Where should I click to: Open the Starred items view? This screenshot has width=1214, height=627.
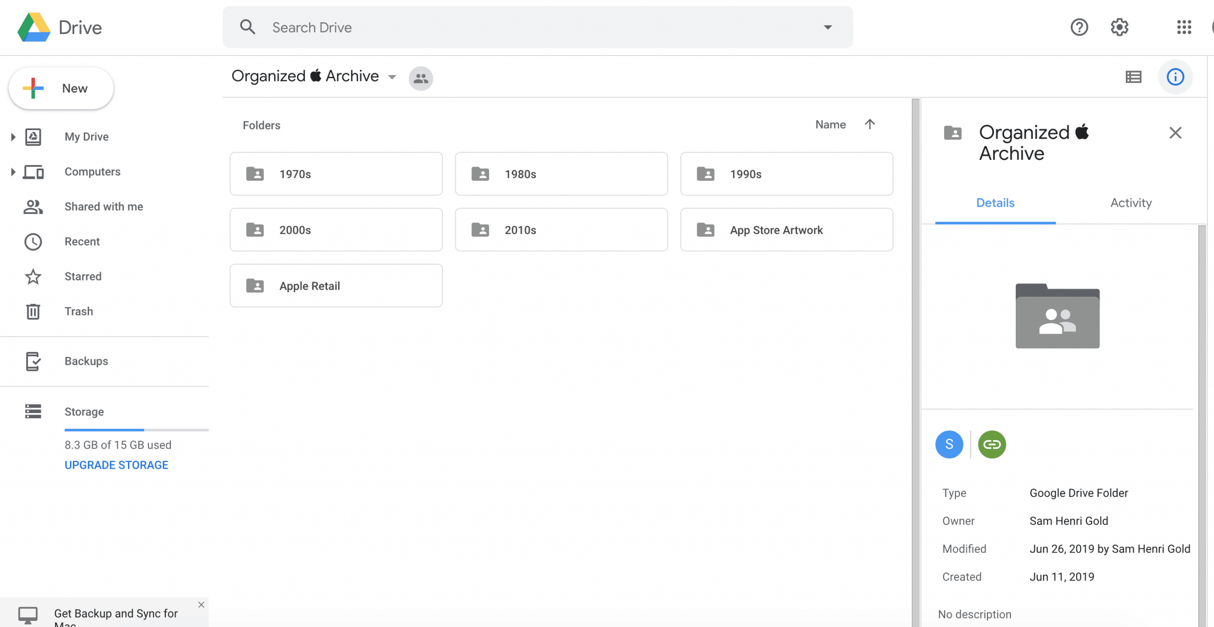tap(83, 277)
